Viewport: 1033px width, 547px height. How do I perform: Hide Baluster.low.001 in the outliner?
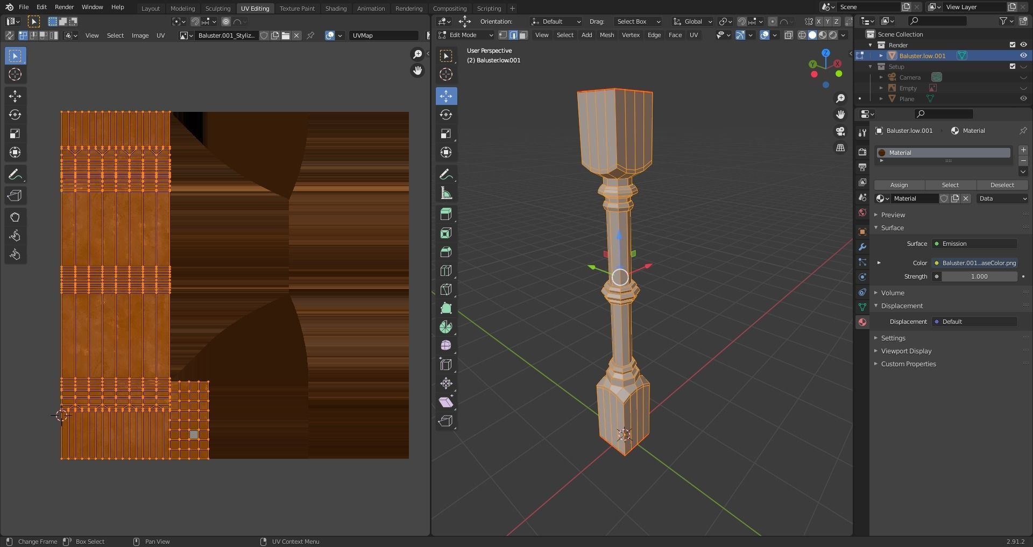pyautogui.click(x=1023, y=55)
